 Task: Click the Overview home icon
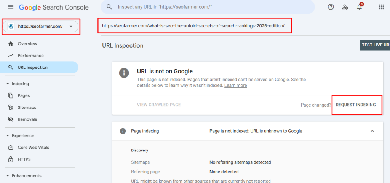10,44
